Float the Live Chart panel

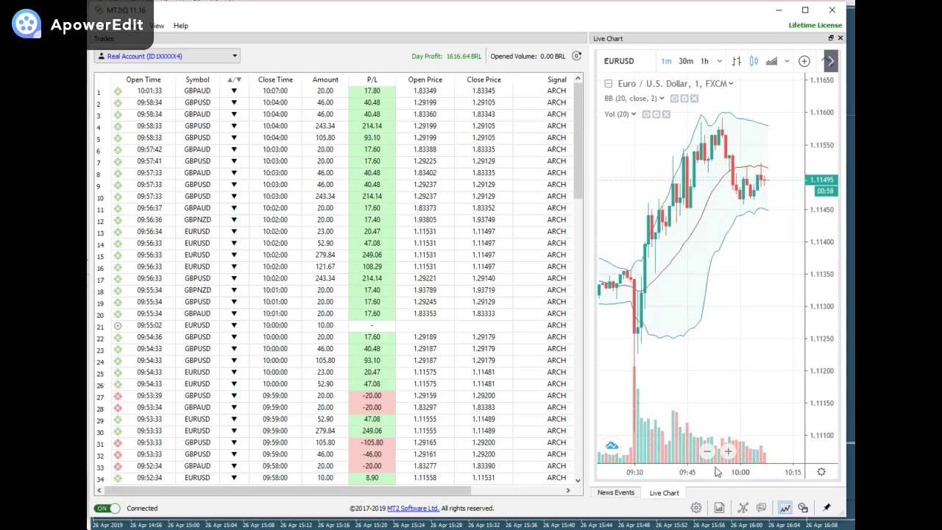(x=831, y=38)
